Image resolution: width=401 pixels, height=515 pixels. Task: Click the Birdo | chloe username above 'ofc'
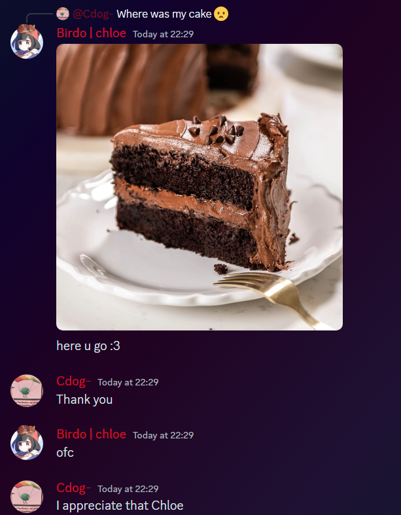pos(92,435)
